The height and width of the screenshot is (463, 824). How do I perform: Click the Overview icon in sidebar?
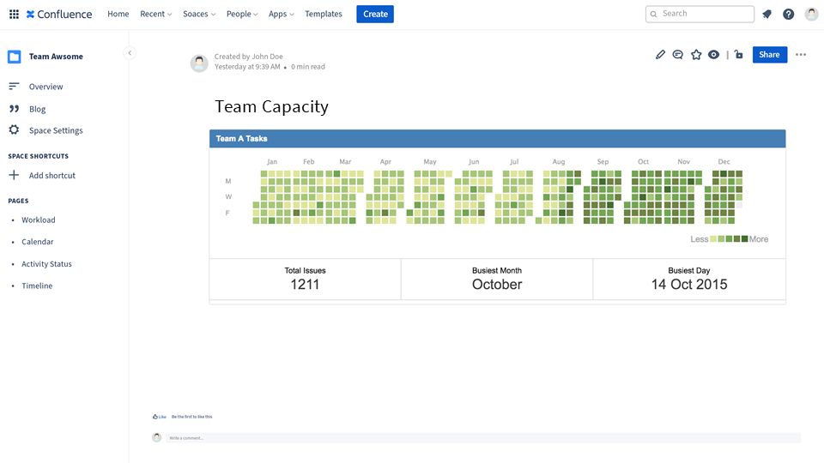[x=15, y=86]
